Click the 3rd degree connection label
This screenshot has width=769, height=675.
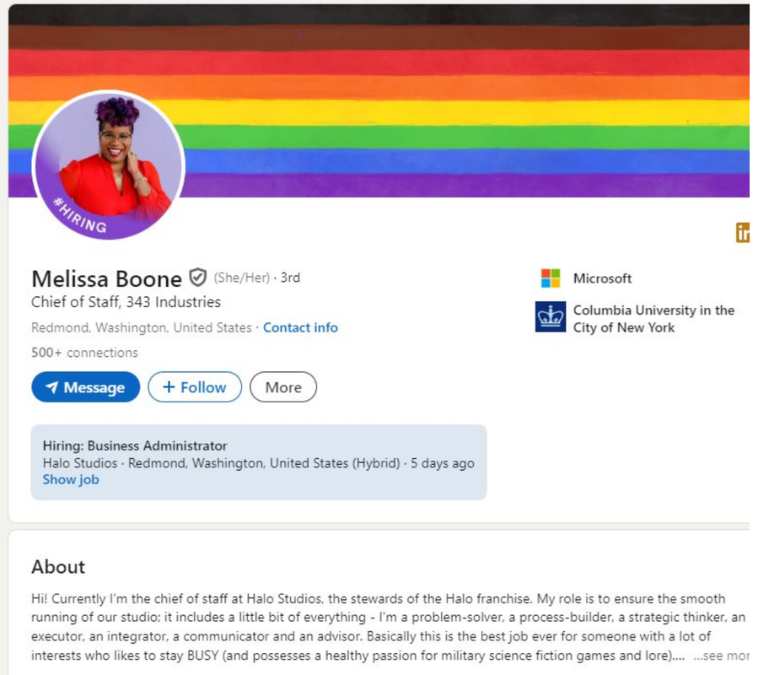290,278
